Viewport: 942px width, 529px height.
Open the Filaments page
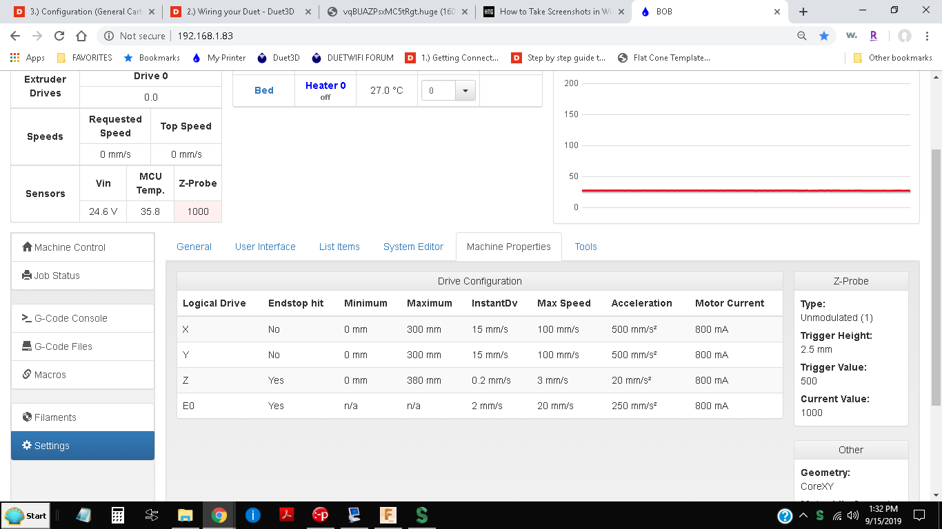[x=83, y=417]
